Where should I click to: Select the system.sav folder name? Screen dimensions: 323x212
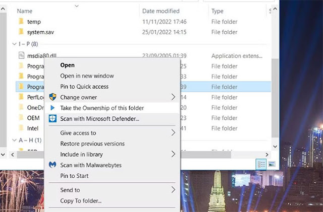(40, 32)
